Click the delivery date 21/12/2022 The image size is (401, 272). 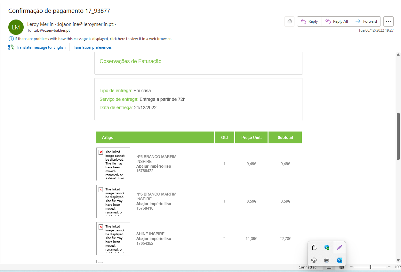145,108
